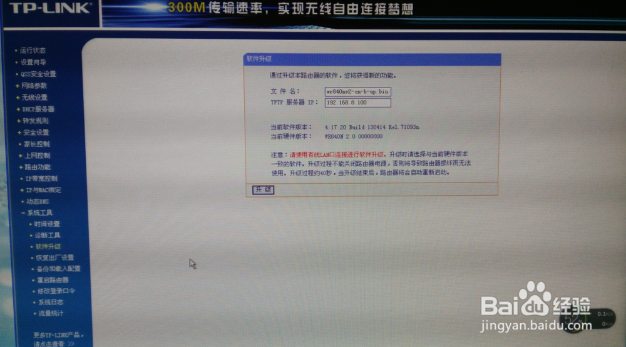Collapse 系统工具 menu
This screenshot has width=626, height=347.
(x=39, y=213)
